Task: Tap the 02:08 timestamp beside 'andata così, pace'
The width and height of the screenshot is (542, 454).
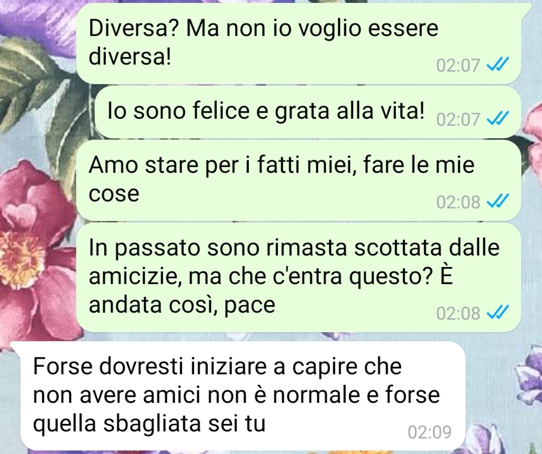Action: coord(458,314)
